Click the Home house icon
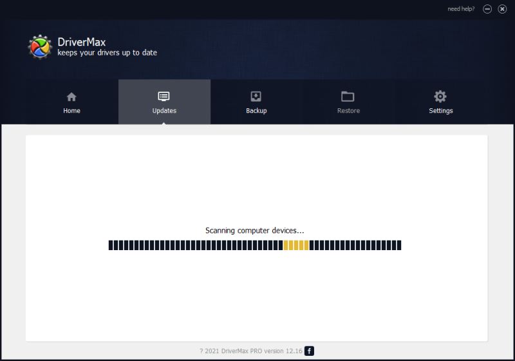 pyautogui.click(x=71, y=97)
